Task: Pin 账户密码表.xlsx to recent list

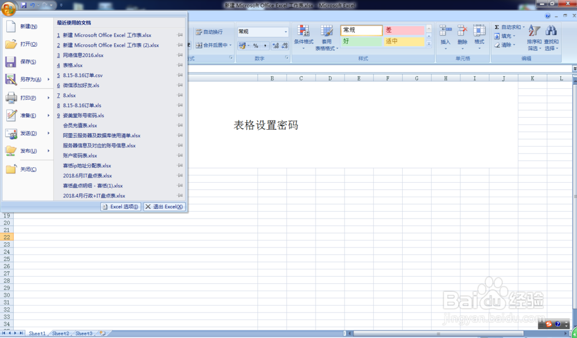Action: click(180, 156)
